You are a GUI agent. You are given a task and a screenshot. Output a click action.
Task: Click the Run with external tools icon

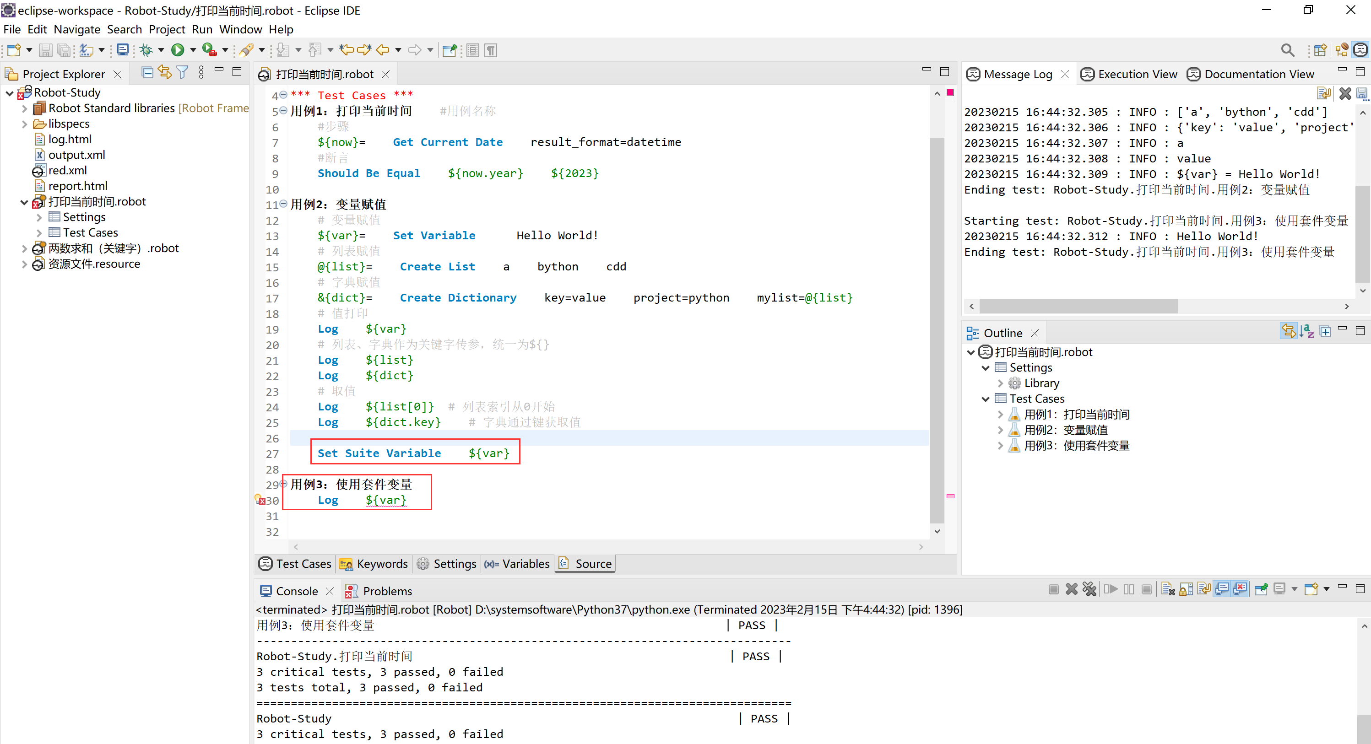coord(209,50)
